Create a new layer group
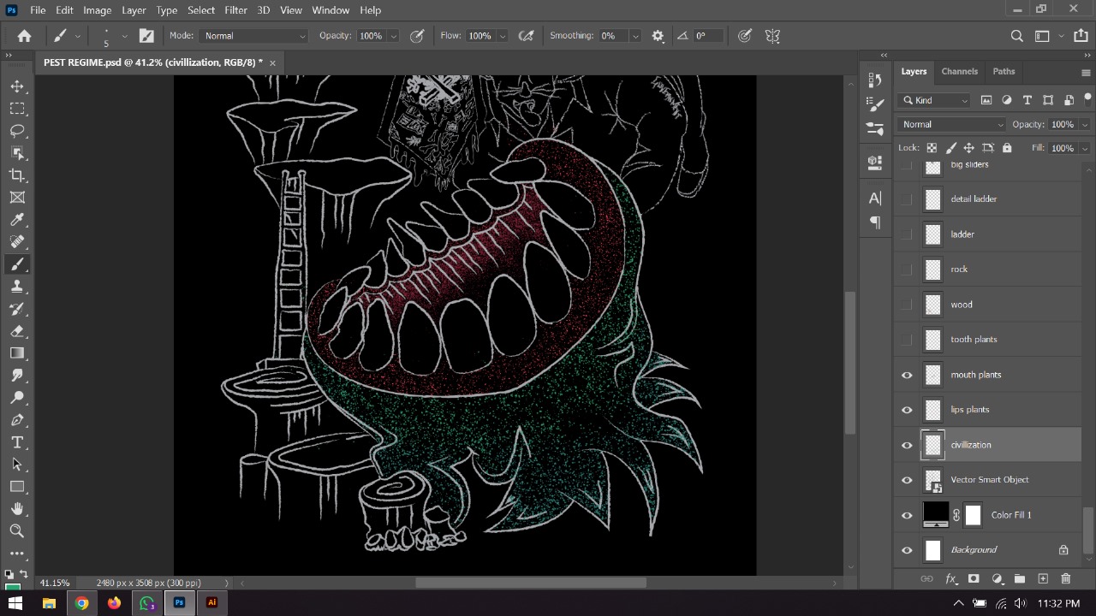This screenshot has height=616, width=1096. 1020,579
